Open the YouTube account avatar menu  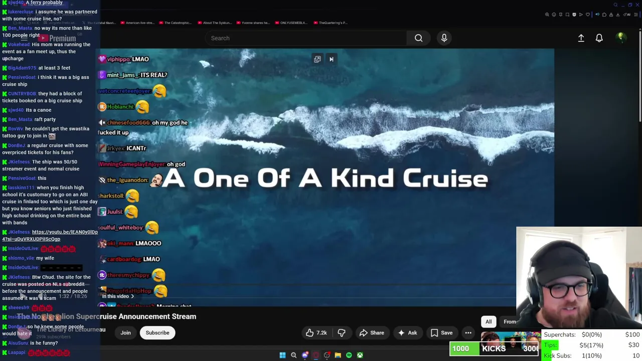(x=620, y=38)
